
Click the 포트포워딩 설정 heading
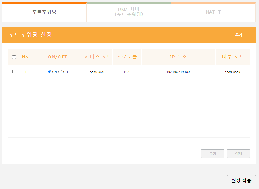[30, 35]
